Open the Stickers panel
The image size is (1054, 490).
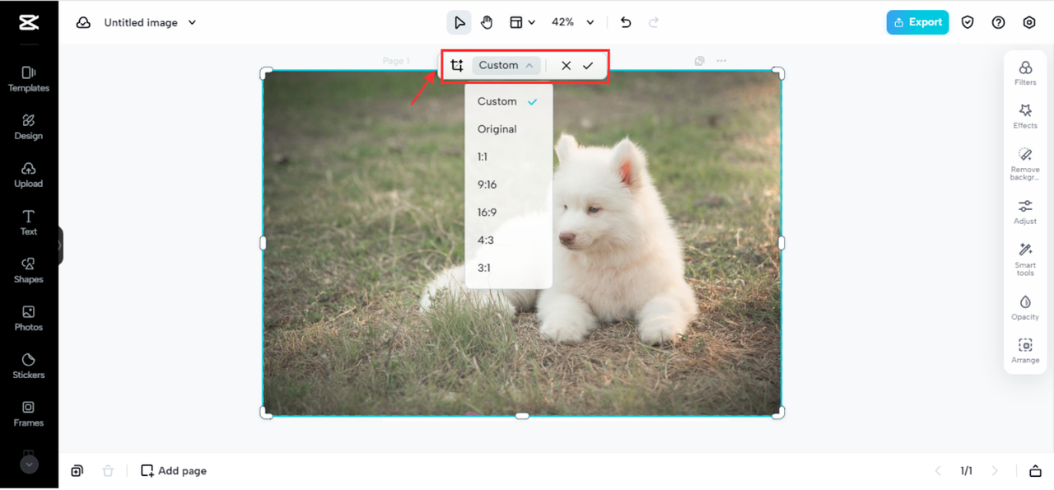pos(29,366)
